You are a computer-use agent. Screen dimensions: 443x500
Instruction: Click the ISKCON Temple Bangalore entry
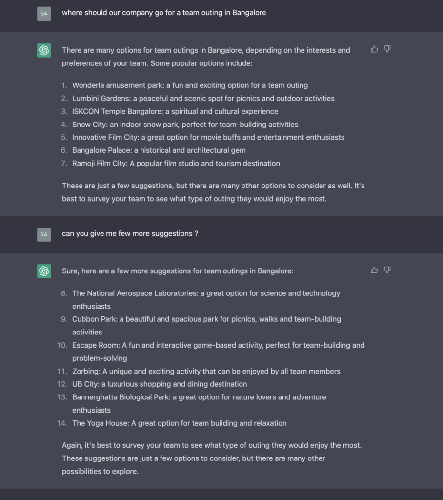tap(175, 112)
